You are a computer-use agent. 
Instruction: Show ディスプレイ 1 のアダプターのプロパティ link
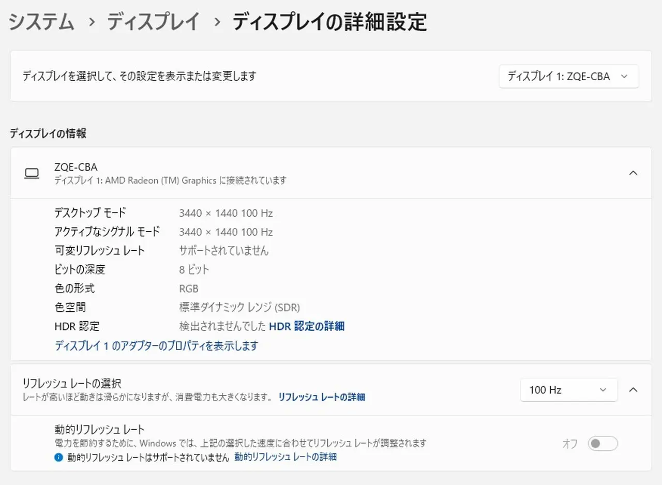coord(156,346)
